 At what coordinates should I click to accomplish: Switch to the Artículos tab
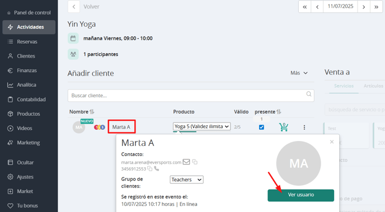point(373,86)
